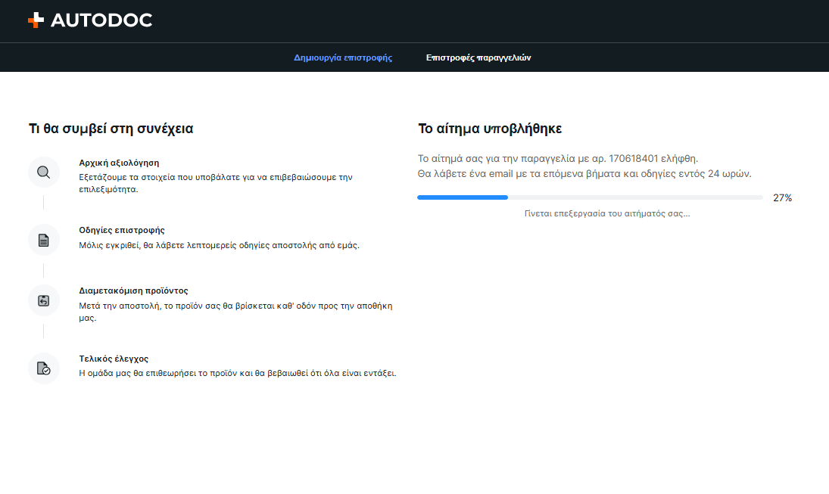
Task: Select the Οδηγίες επιστροφής step title
Action: [x=122, y=231]
